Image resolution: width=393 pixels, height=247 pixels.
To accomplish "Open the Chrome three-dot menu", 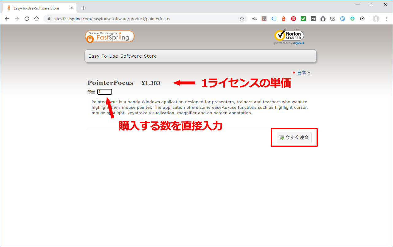I will tap(386, 19).
